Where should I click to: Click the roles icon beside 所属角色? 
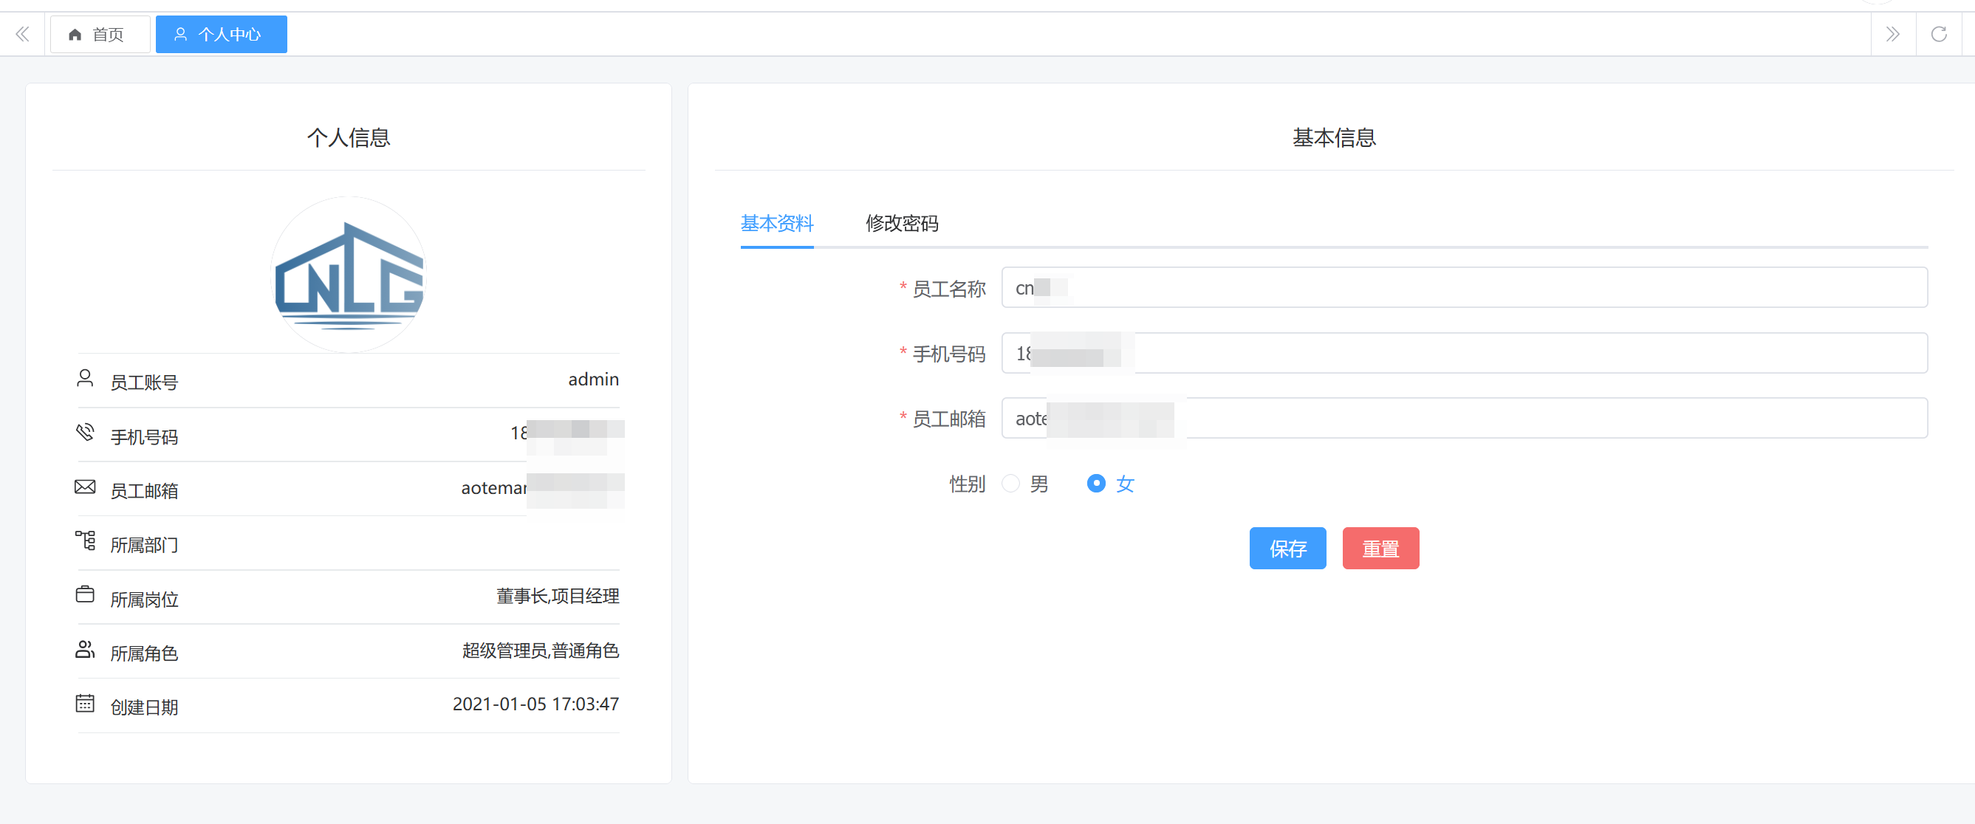(x=85, y=649)
